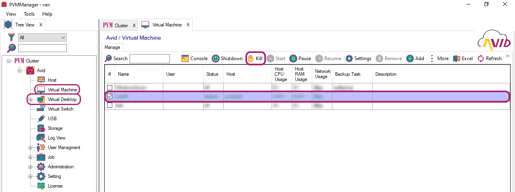Expand the Administration node

(30, 167)
